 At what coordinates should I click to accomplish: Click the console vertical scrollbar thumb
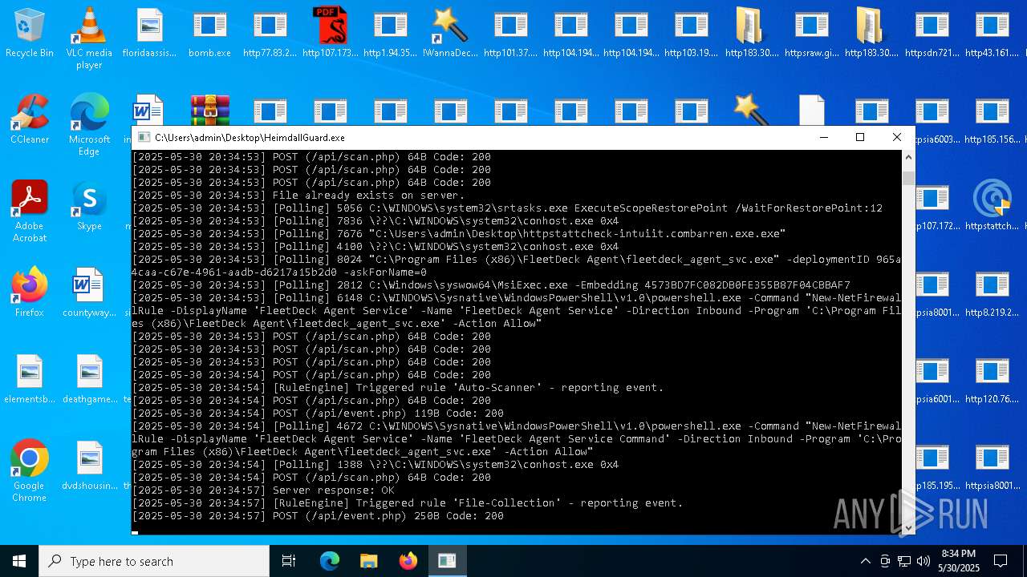(x=908, y=178)
